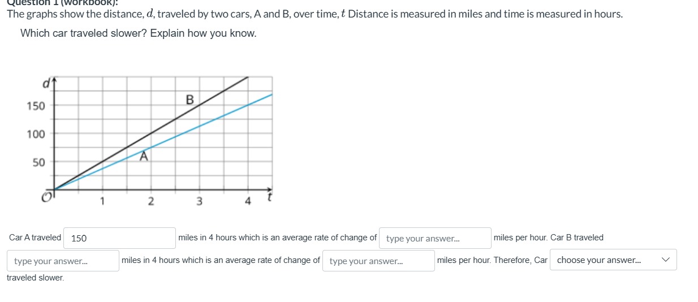Click the Car A miles field containing 150
Viewport: 698px width, 302px height.
(119, 238)
